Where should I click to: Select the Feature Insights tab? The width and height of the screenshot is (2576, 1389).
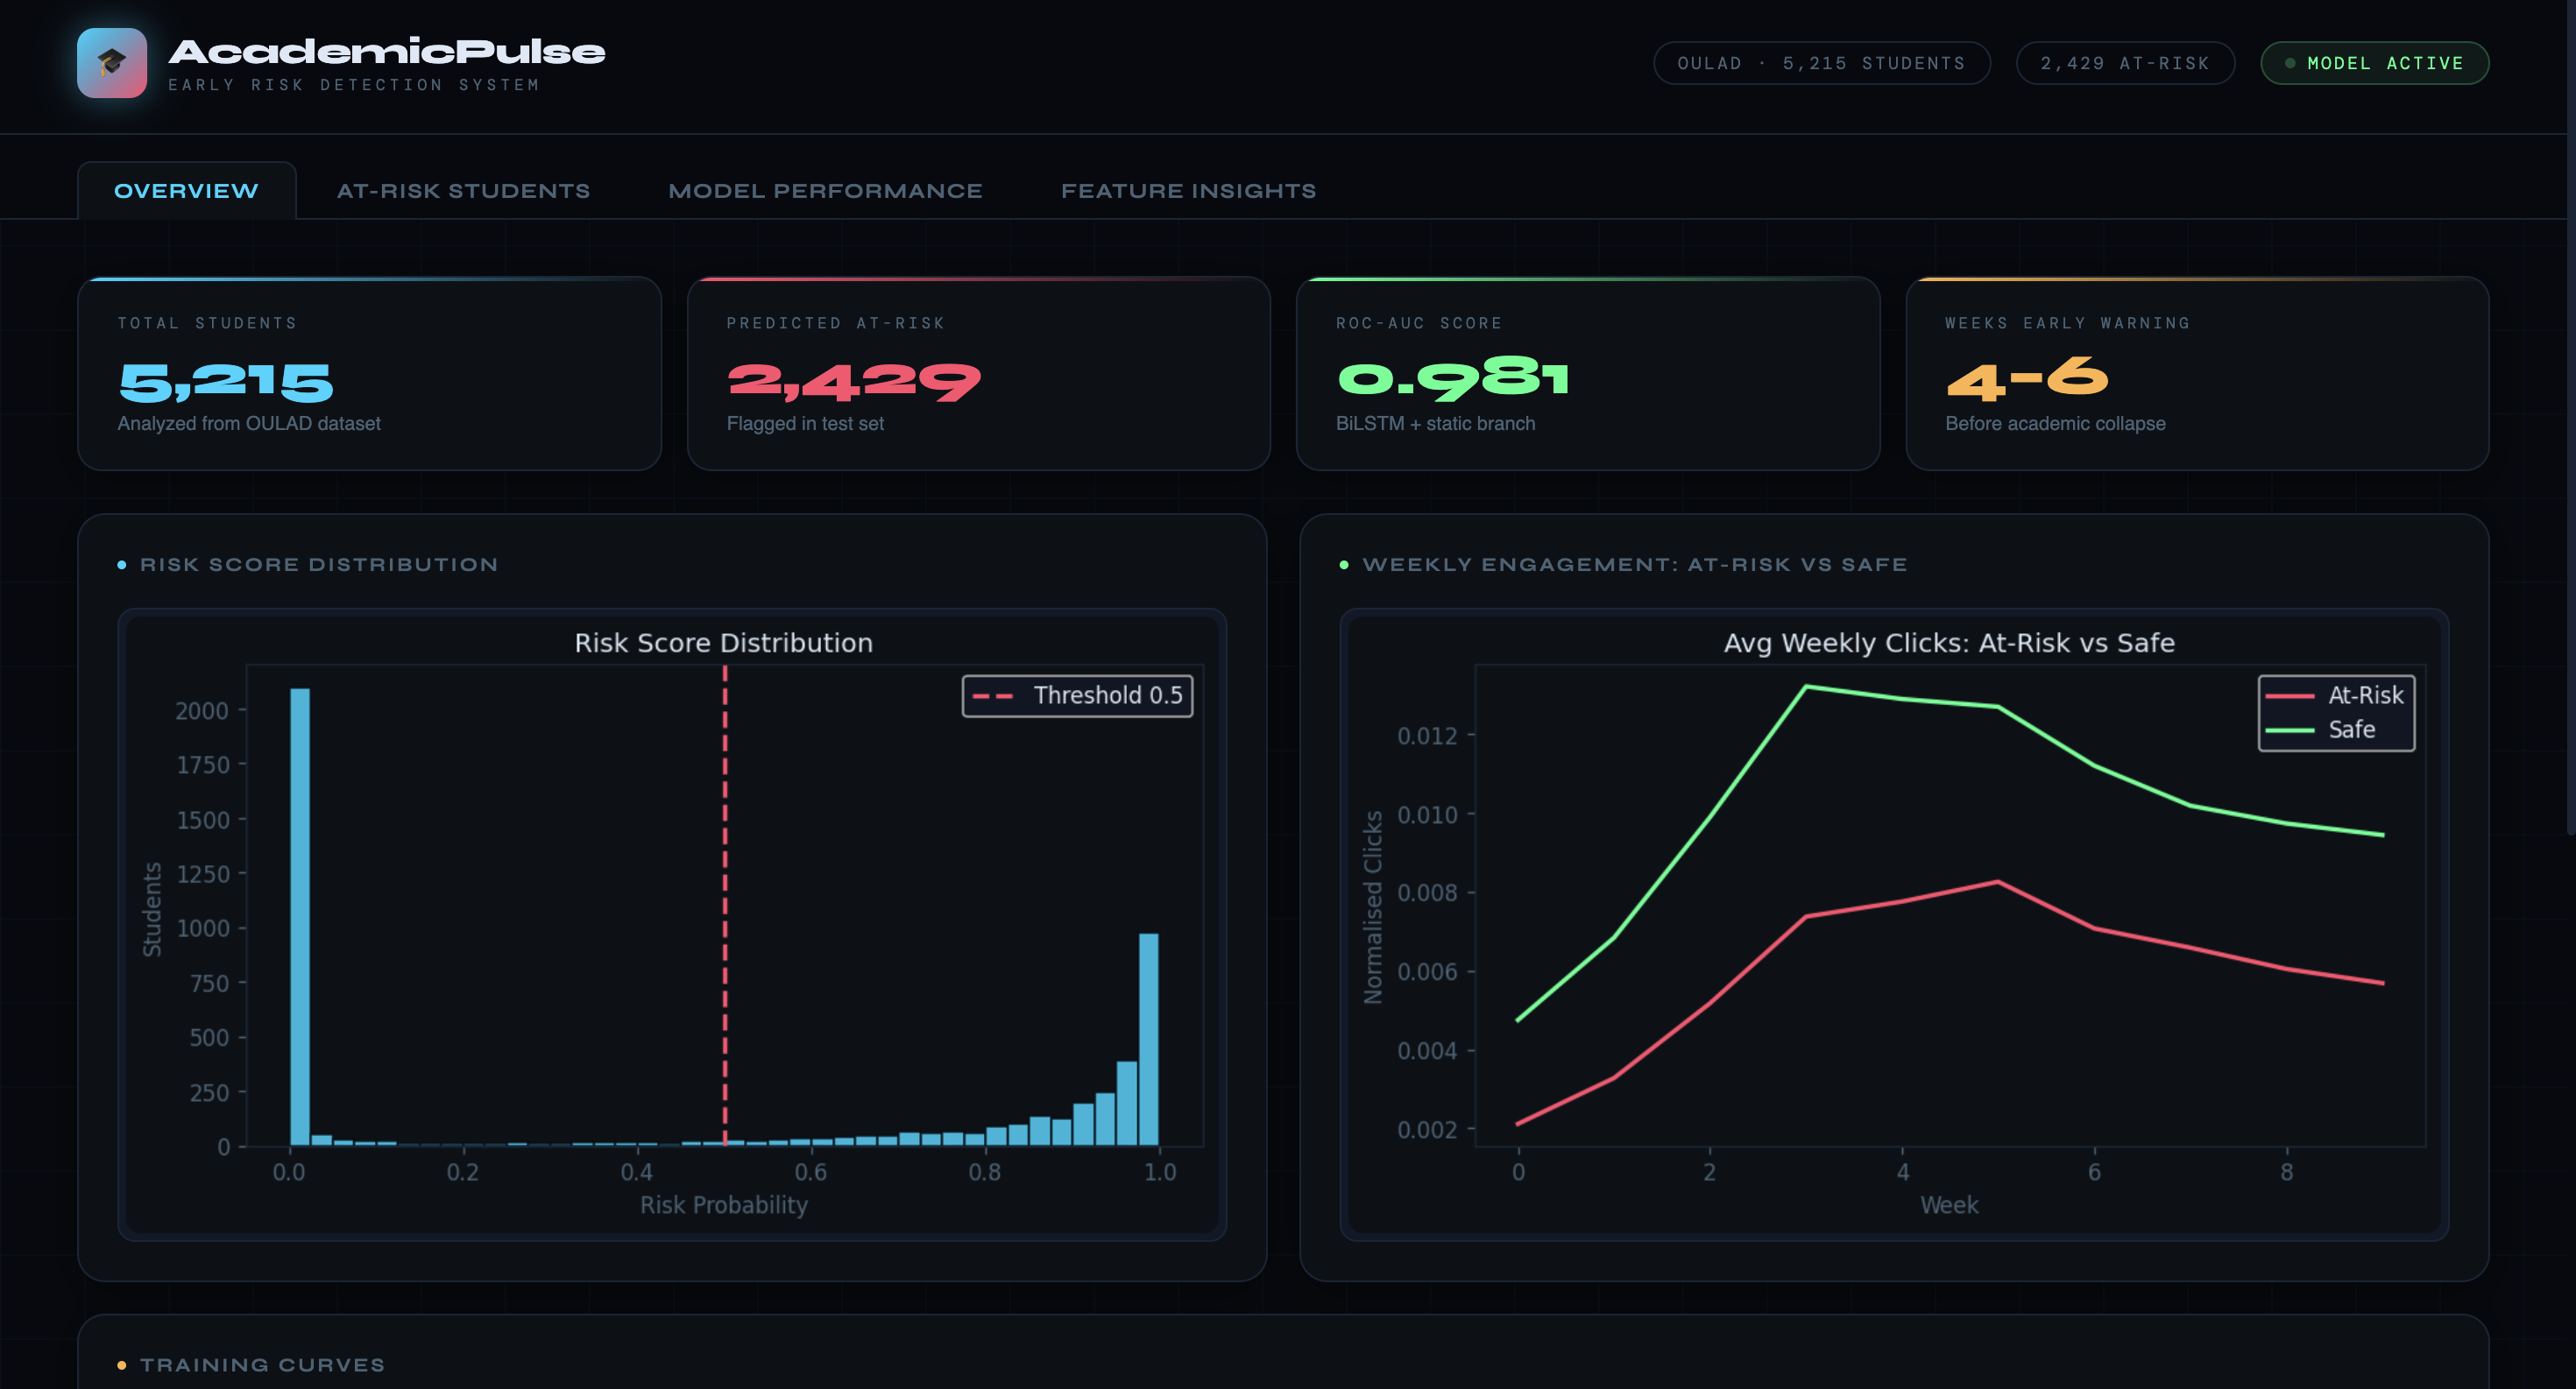coord(1188,191)
